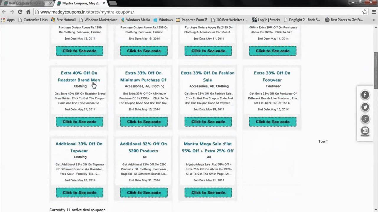
Task: See the code for Extra 33% Fashion Sale
Action: pyautogui.click(x=208, y=122)
